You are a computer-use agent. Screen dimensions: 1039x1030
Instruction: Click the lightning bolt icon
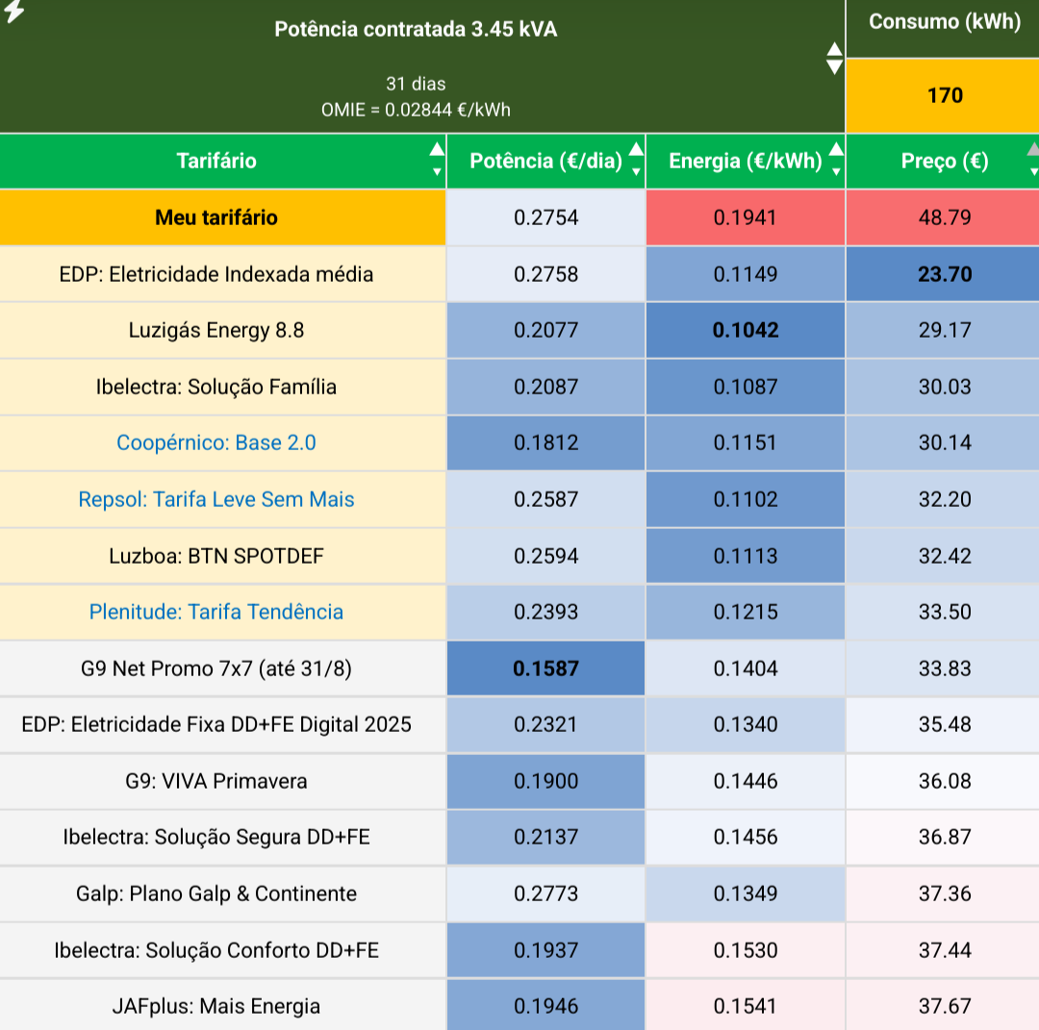pos(13,11)
